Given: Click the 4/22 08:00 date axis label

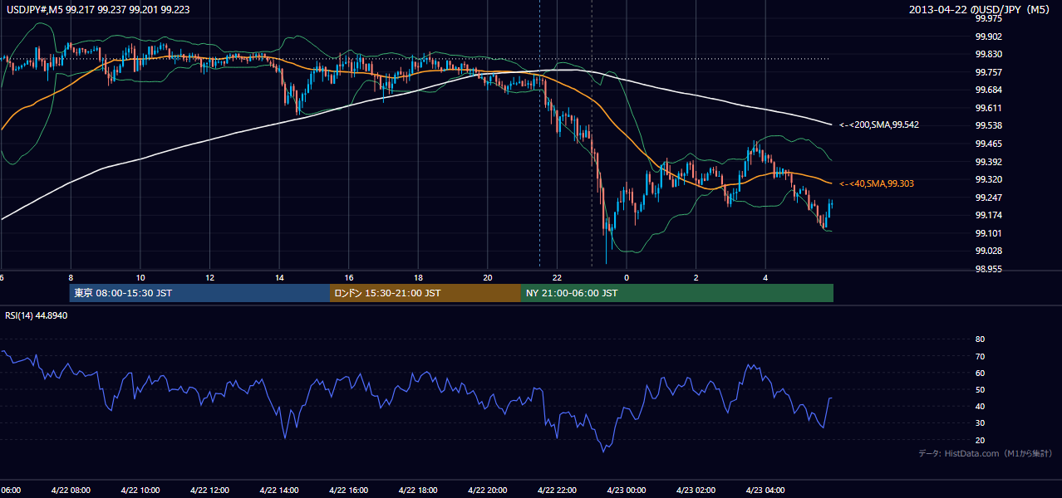Looking at the screenshot, I should click(x=71, y=490).
